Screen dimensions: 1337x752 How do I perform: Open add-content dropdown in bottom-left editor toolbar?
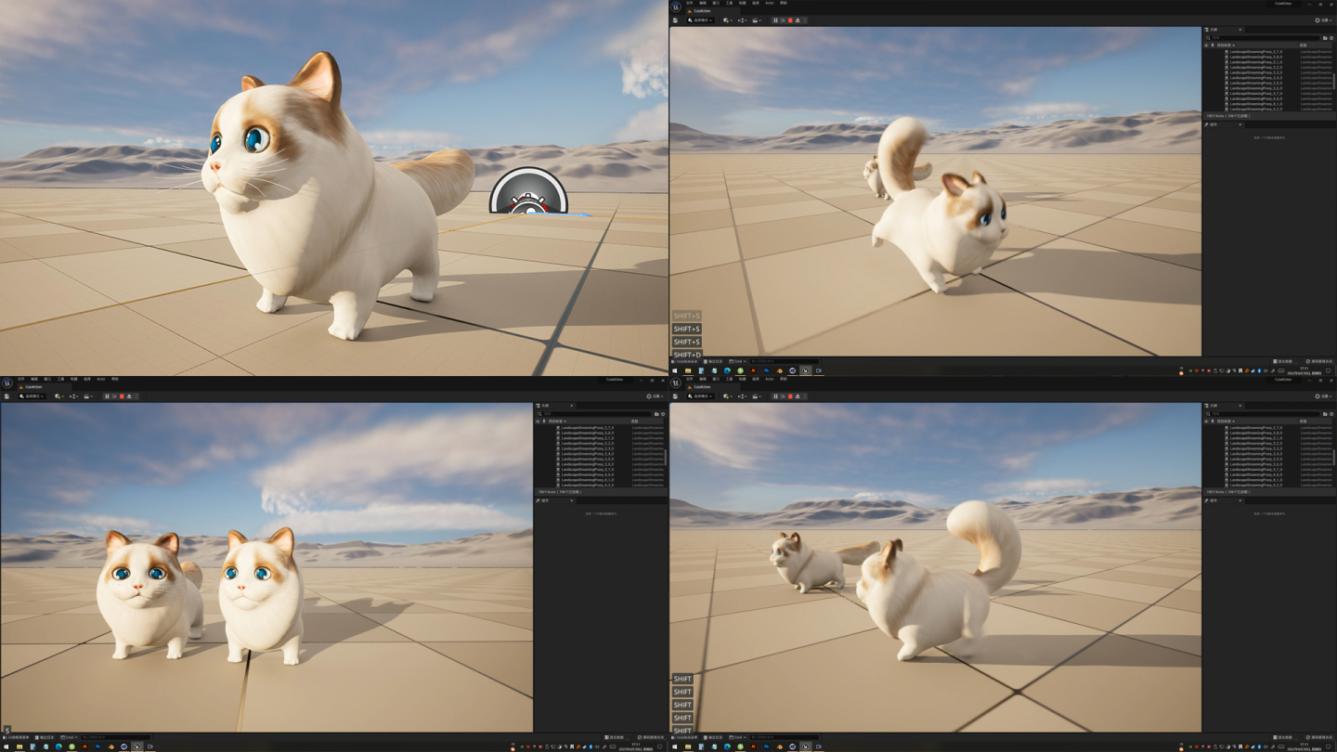(59, 396)
